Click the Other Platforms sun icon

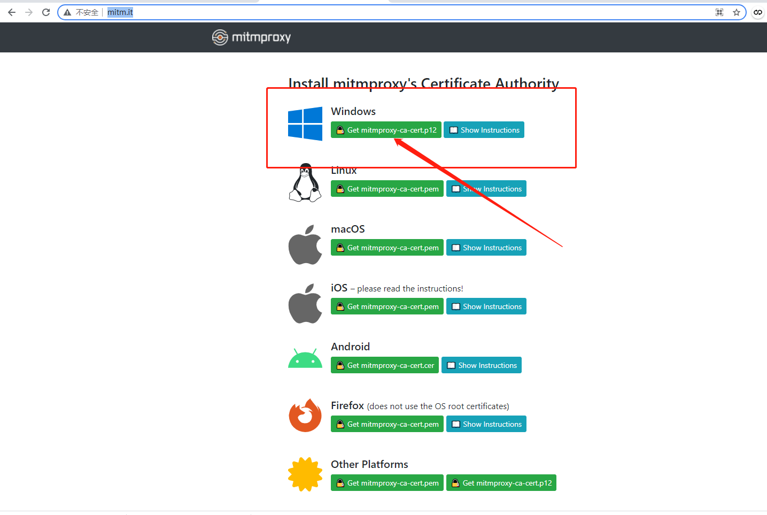pyautogui.click(x=305, y=474)
